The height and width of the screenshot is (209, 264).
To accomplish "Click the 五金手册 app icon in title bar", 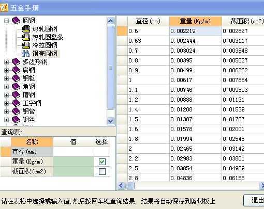I will point(4,8).
